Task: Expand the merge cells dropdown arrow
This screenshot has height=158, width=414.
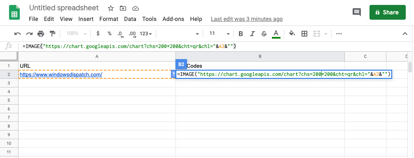Action: click(x=325, y=34)
